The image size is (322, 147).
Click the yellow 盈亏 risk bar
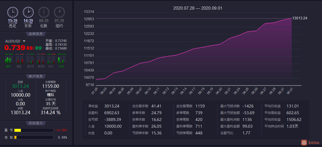(x=18, y=130)
